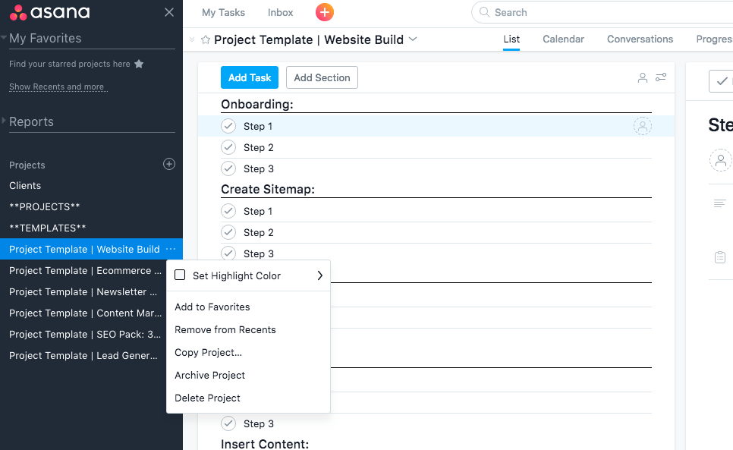
Task: Check off Step 2 under Onboarding
Action: (x=228, y=147)
